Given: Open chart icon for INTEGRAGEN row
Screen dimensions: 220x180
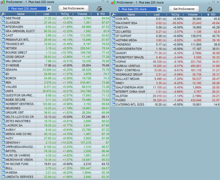Looking at the screenshot, I should [3, 27].
